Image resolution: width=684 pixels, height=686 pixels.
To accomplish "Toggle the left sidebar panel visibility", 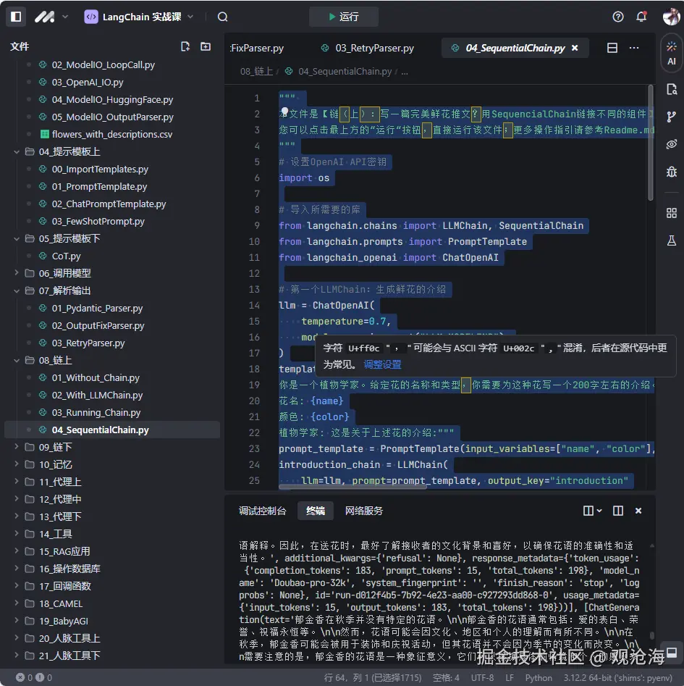I will point(16,17).
